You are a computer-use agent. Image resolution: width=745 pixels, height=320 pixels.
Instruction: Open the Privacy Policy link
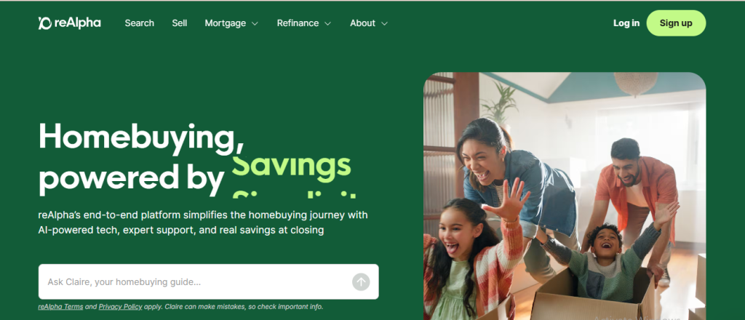(x=120, y=307)
